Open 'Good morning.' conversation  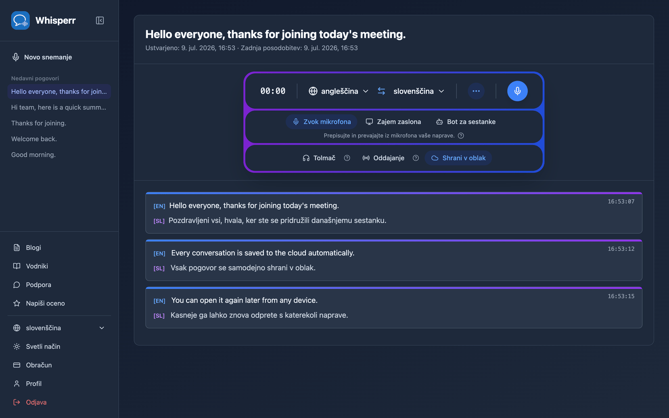pyautogui.click(x=59, y=155)
